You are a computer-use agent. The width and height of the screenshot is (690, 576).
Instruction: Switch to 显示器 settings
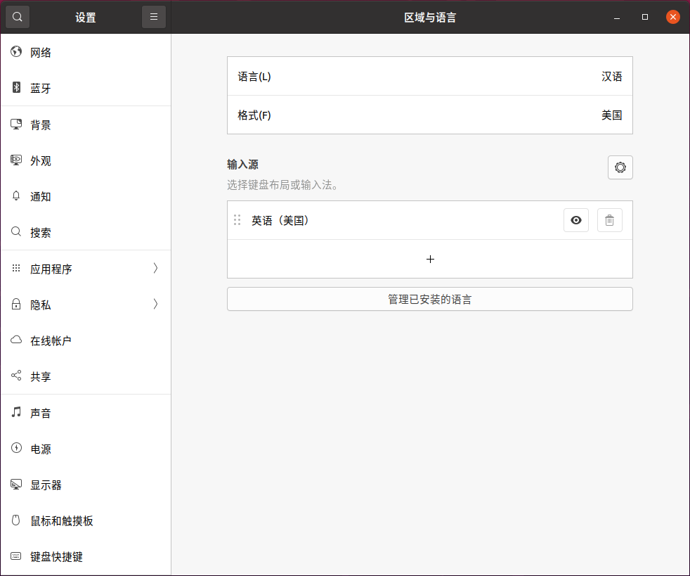[x=86, y=485]
